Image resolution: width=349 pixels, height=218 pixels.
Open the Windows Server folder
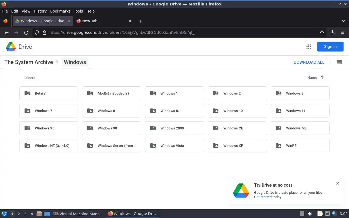click(112, 146)
